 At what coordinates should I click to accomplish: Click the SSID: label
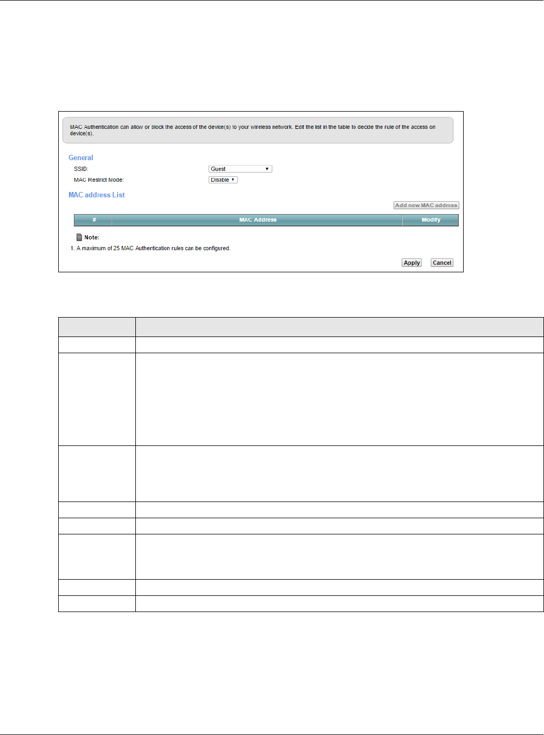pos(81,169)
